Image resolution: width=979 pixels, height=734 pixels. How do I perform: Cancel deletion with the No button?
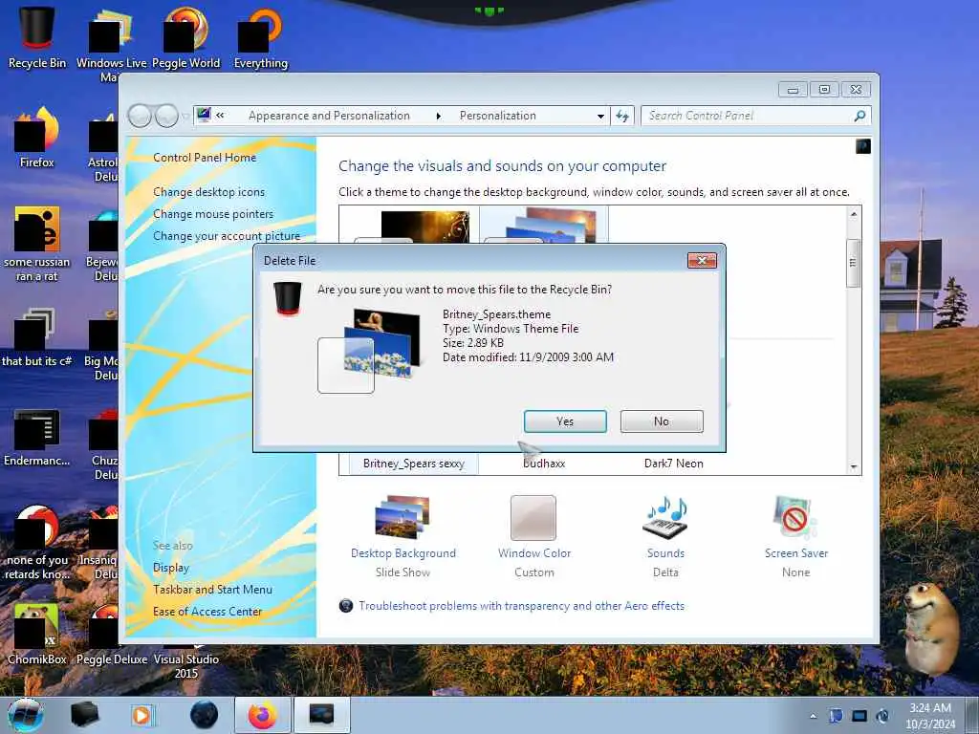(662, 421)
